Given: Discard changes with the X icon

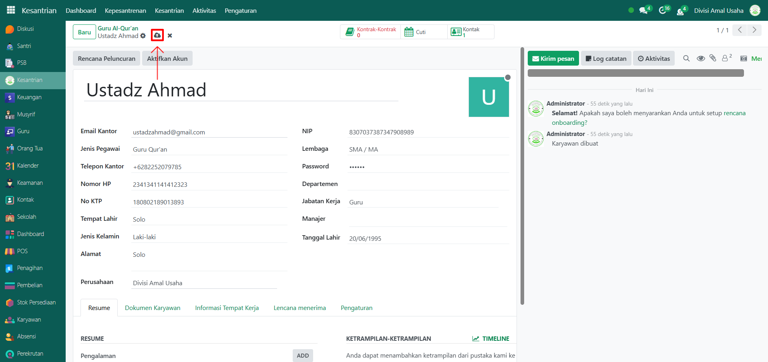Looking at the screenshot, I should tap(170, 36).
